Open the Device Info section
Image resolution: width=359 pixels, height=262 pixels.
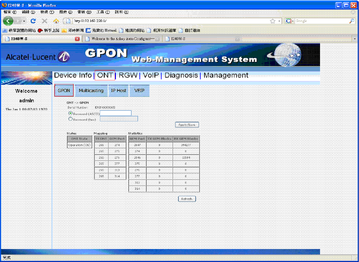[73, 75]
